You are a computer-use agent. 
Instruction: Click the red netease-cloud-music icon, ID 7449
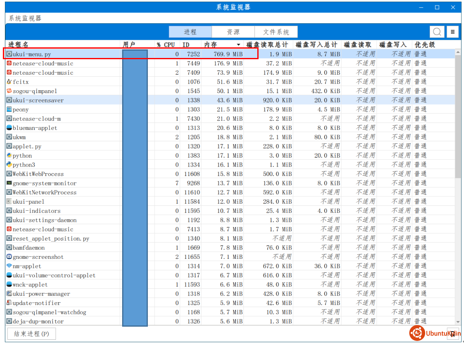coord(9,63)
